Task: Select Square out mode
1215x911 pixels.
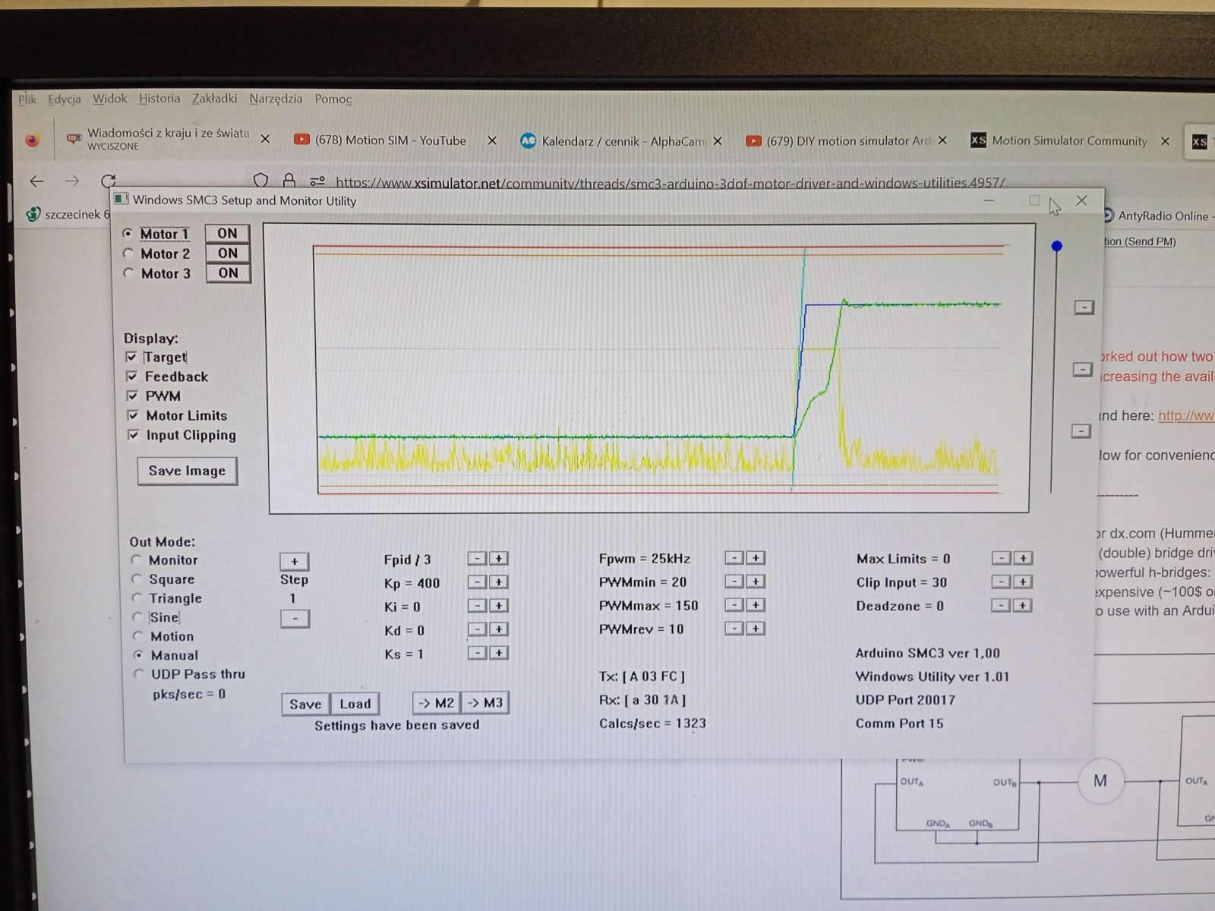Action: (137, 578)
